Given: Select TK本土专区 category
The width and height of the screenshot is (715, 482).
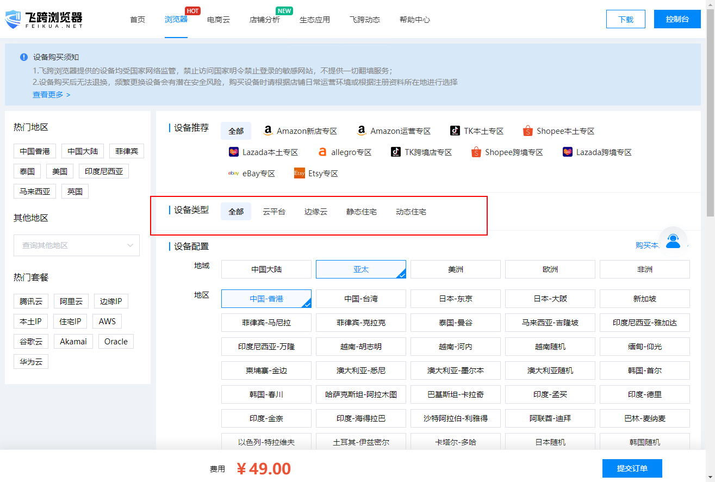Looking at the screenshot, I should tap(477, 131).
